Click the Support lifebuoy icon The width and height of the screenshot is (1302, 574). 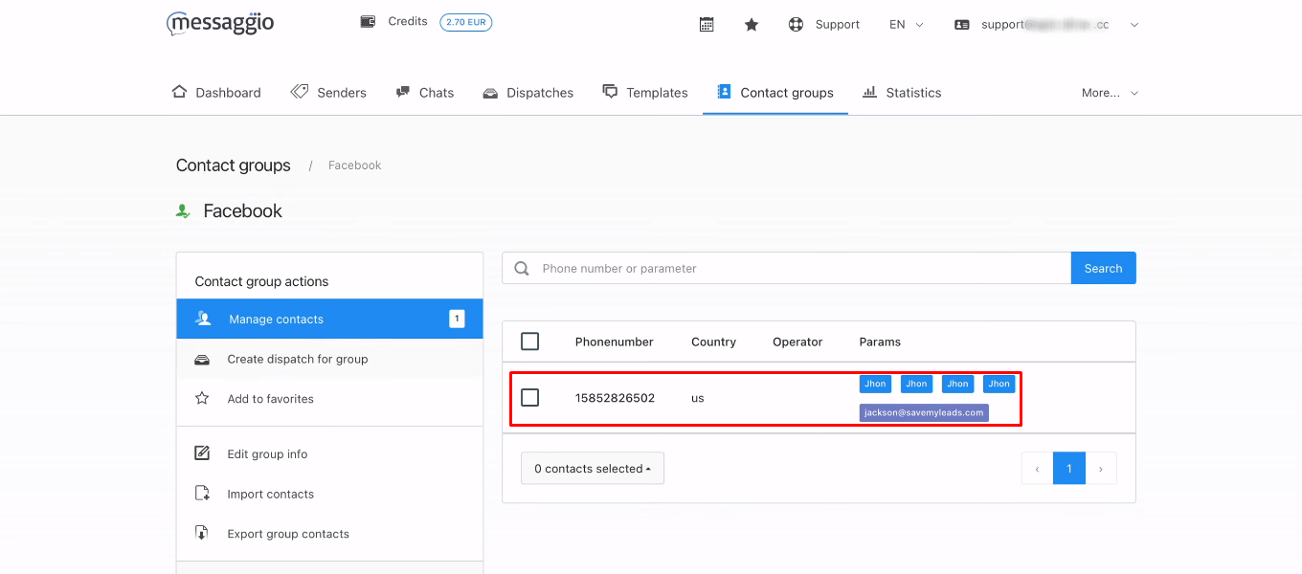(796, 25)
